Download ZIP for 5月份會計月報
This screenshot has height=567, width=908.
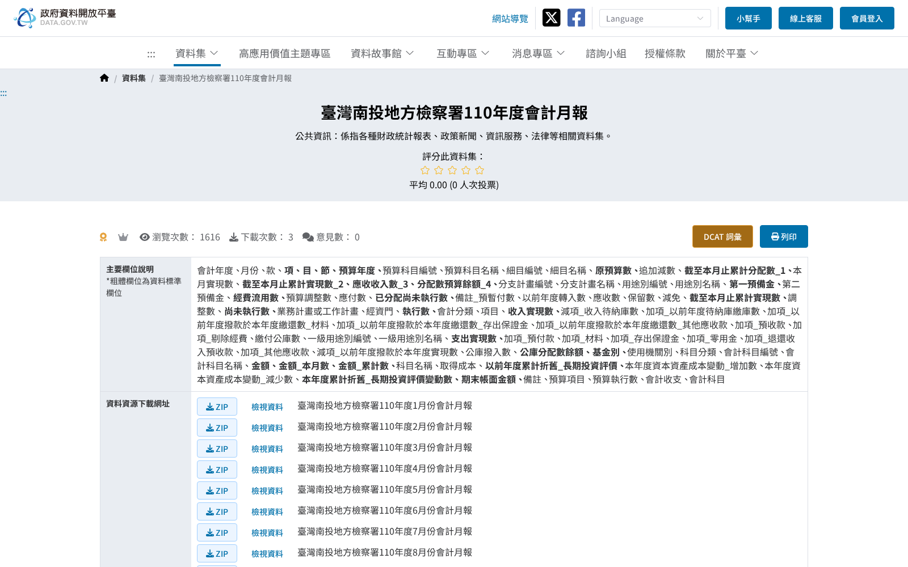[217, 490]
